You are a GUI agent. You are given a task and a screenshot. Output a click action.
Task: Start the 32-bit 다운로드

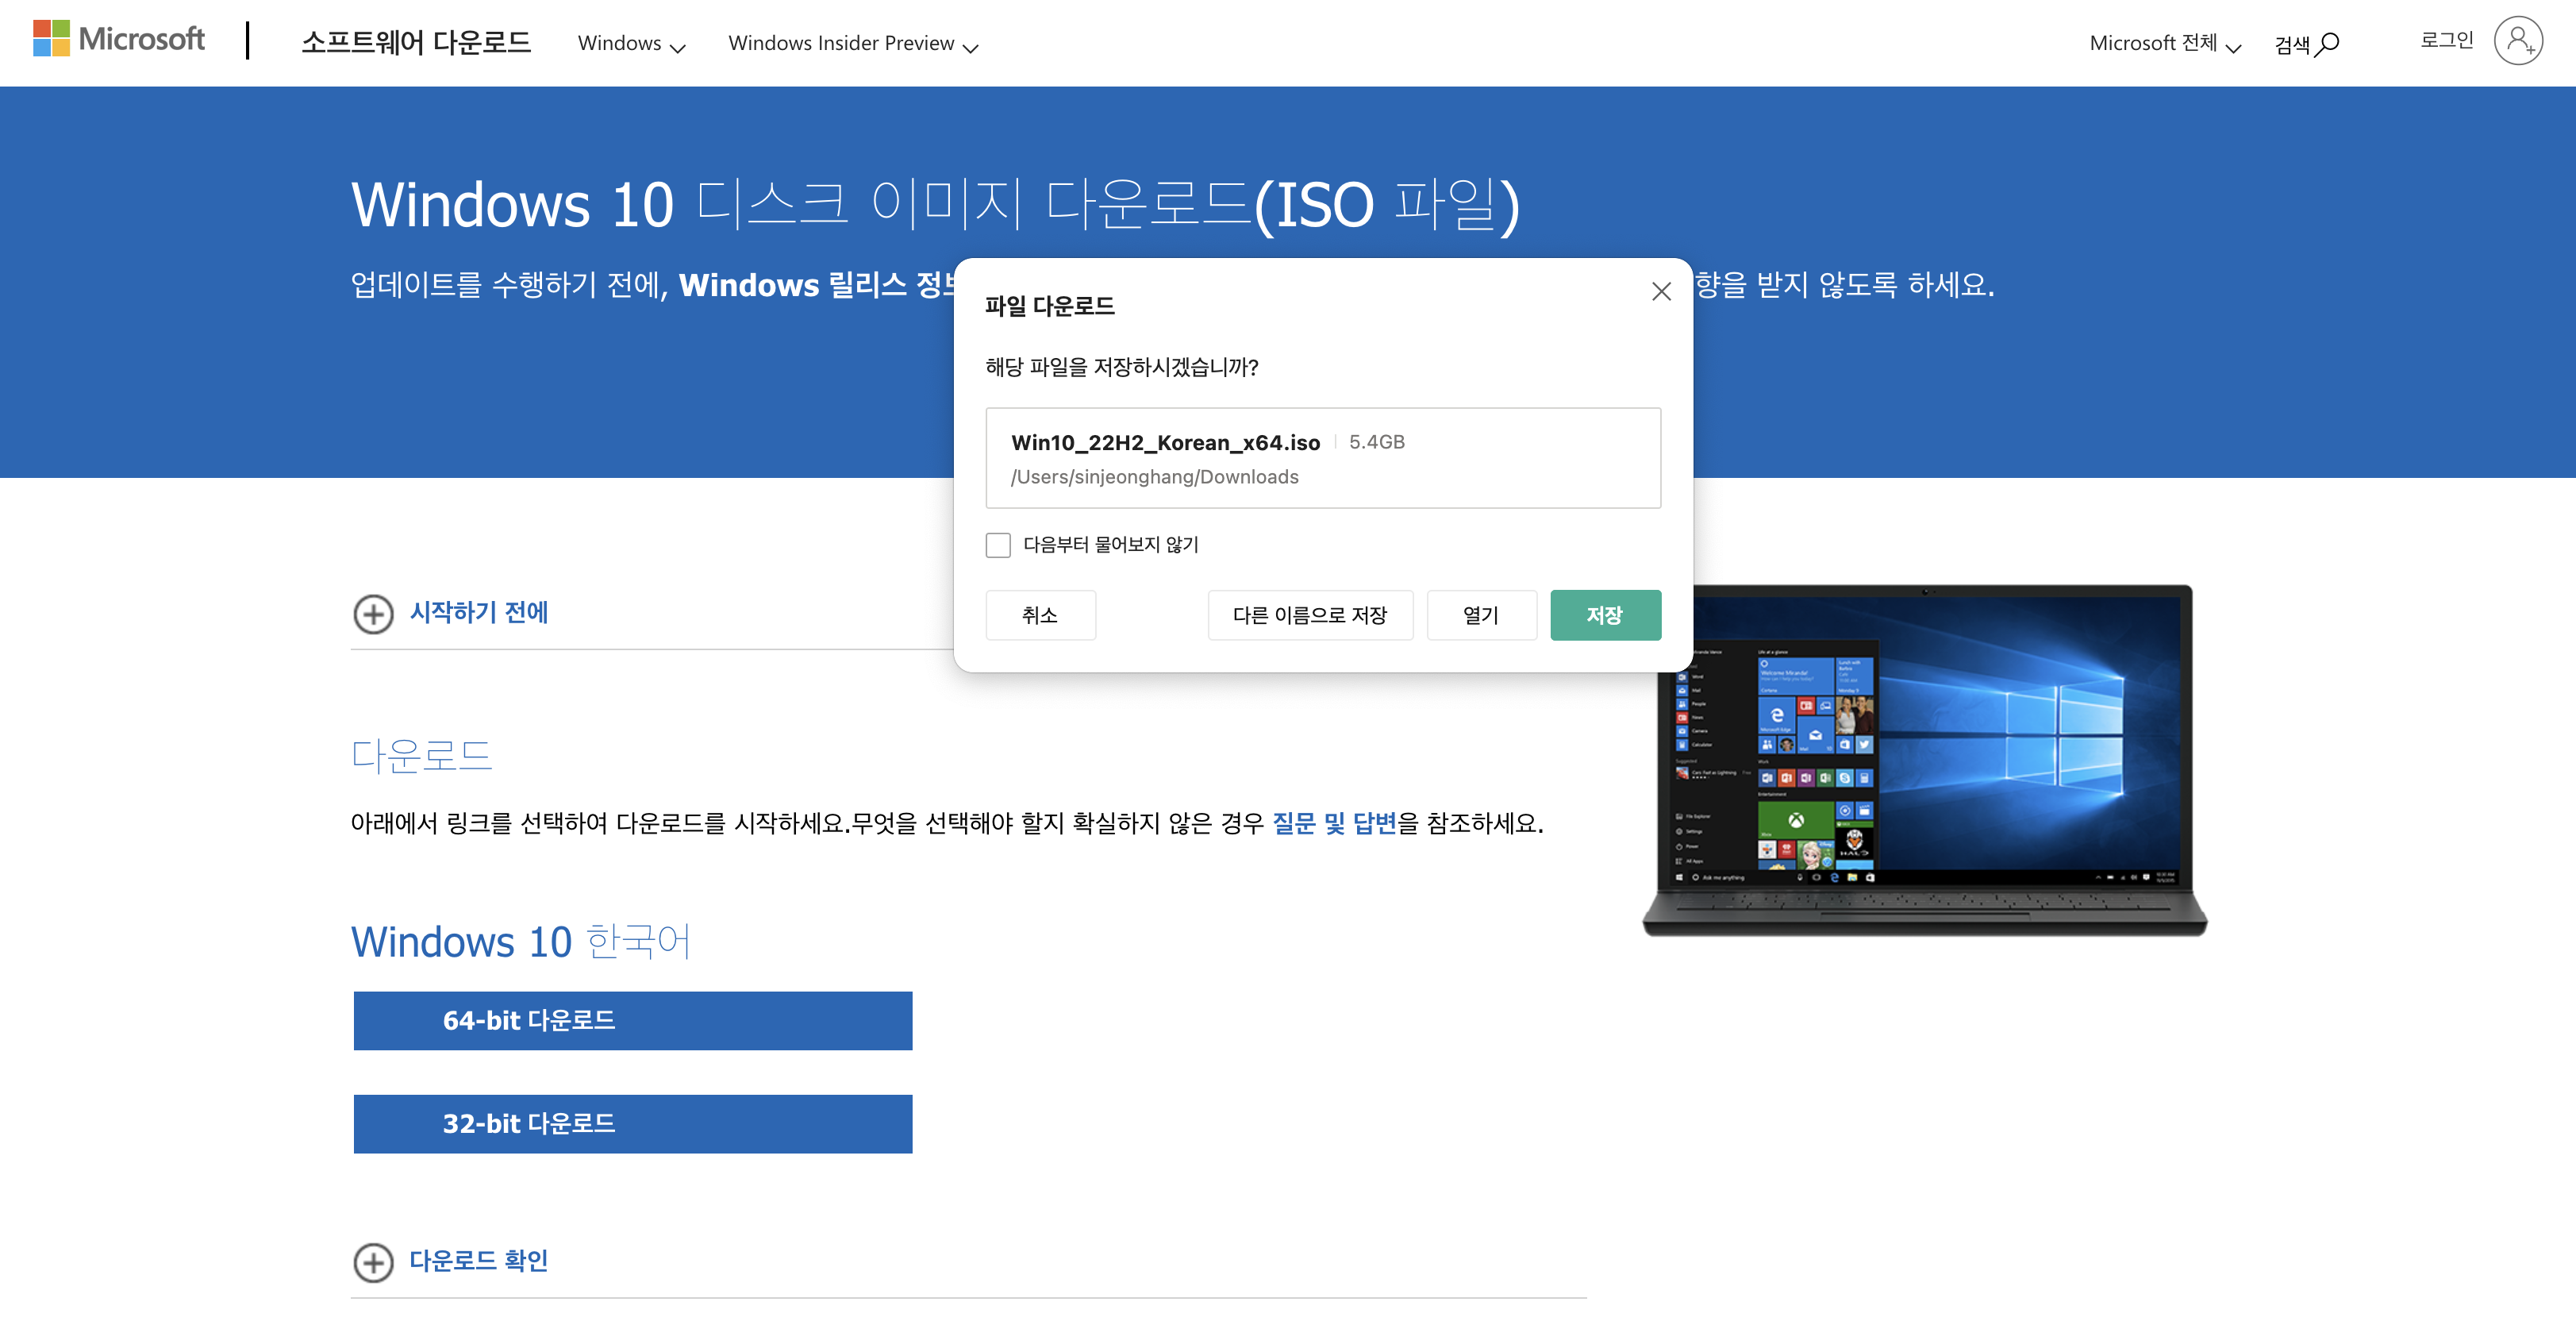633,1124
